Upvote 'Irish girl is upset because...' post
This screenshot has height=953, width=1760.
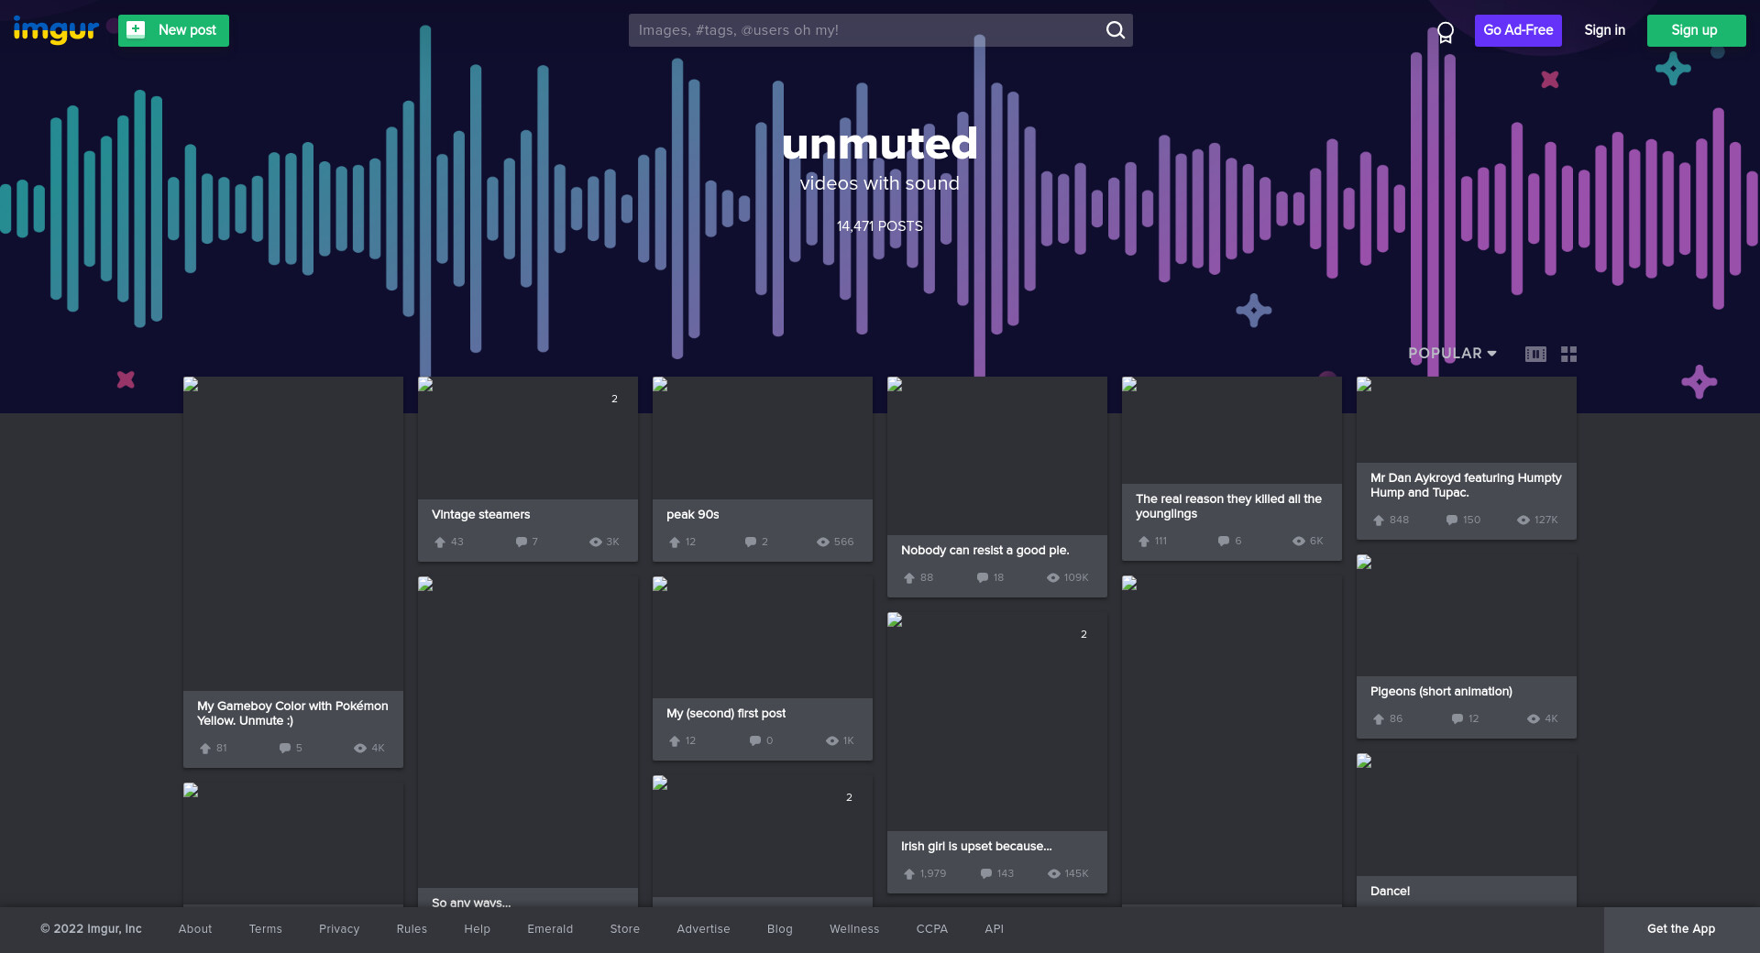click(x=909, y=873)
